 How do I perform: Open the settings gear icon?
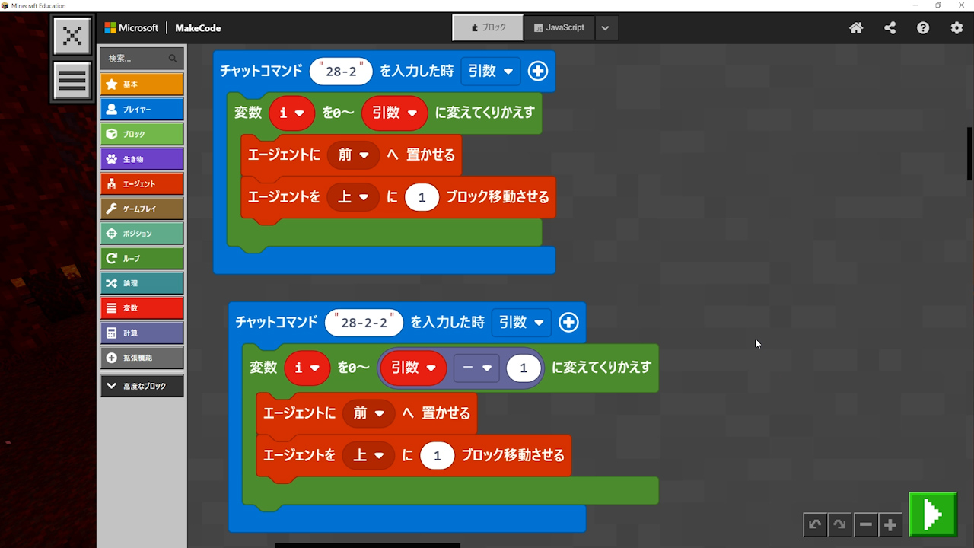[x=956, y=28]
